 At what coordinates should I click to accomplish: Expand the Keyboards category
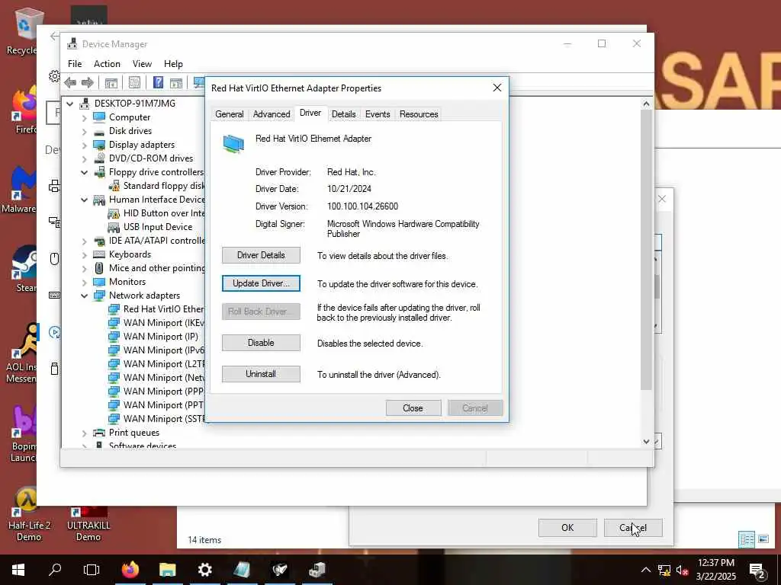[84, 254]
